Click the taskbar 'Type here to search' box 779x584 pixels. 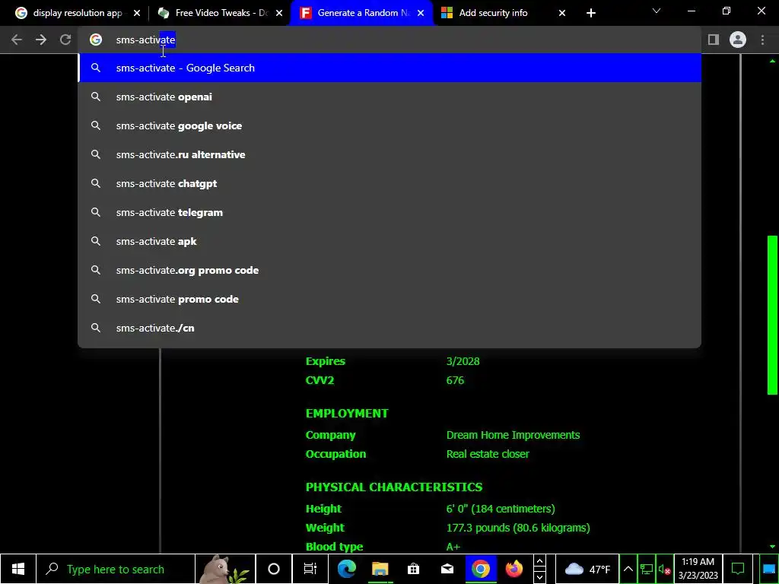(x=116, y=569)
